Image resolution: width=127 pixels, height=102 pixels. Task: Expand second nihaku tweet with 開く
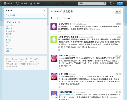[60, 87]
